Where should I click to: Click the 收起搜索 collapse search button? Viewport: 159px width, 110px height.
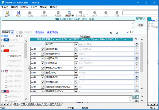click(x=86, y=36)
